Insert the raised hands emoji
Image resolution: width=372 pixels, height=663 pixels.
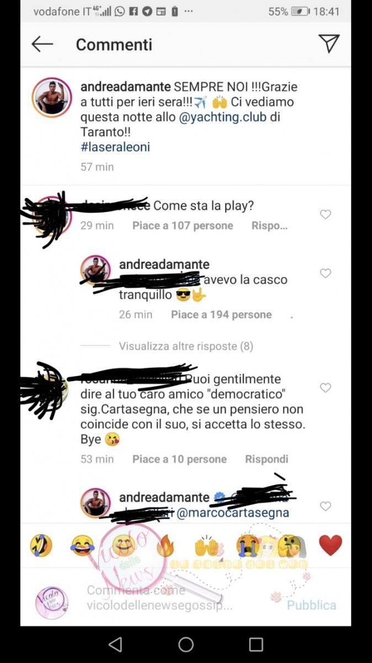tap(207, 545)
